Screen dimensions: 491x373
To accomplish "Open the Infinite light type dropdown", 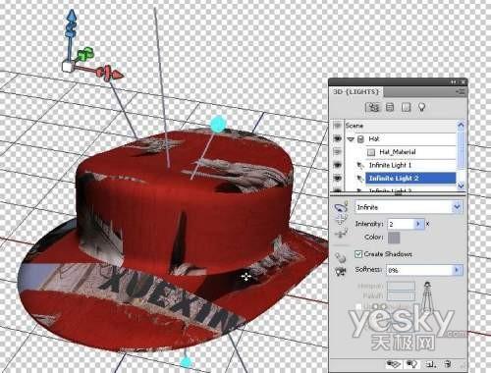I will pyautogui.click(x=409, y=207).
